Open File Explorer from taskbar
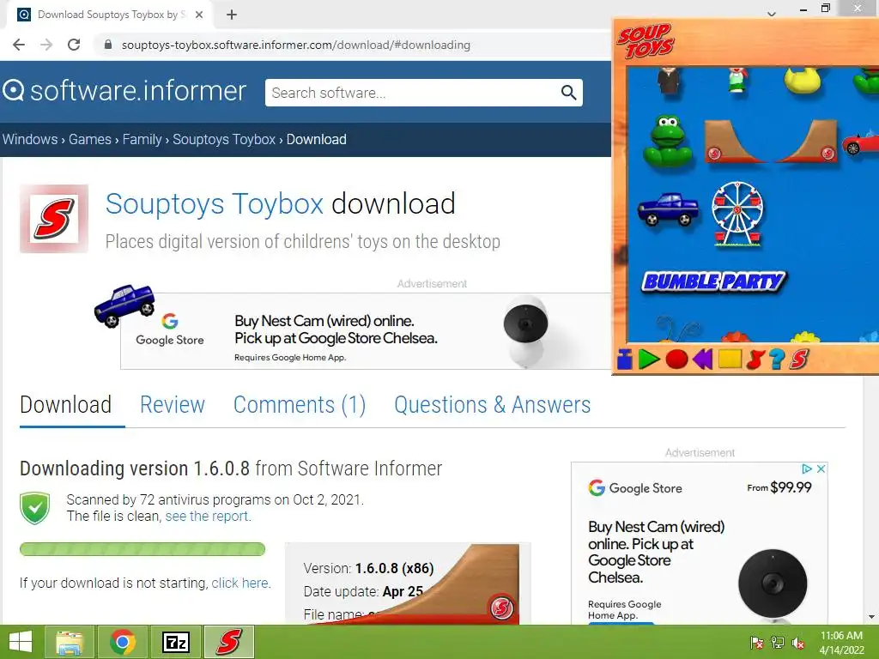Image resolution: width=879 pixels, height=659 pixels. 70,642
